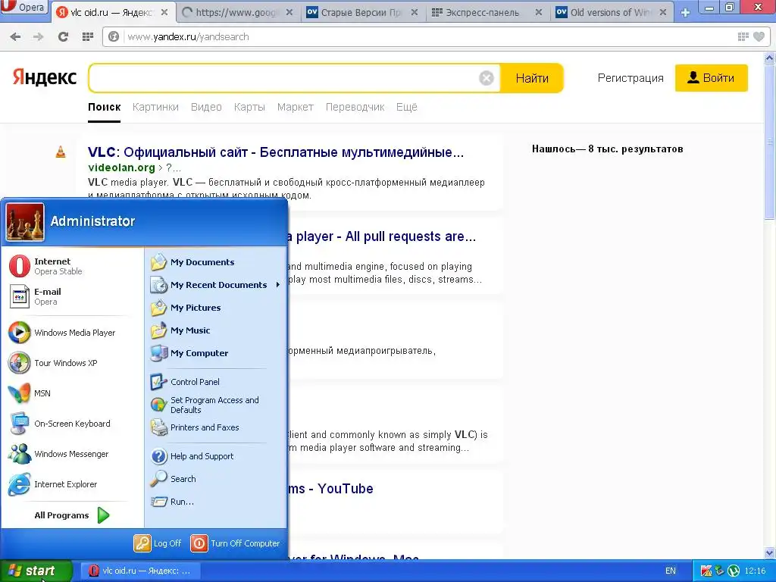Click the heart bookmark icon in address bar

pyautogui.click(x=759, y=36)
